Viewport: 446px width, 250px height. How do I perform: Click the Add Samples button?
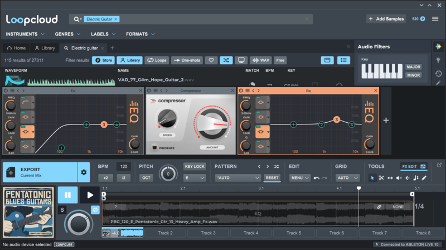click(x=386, y=19)
